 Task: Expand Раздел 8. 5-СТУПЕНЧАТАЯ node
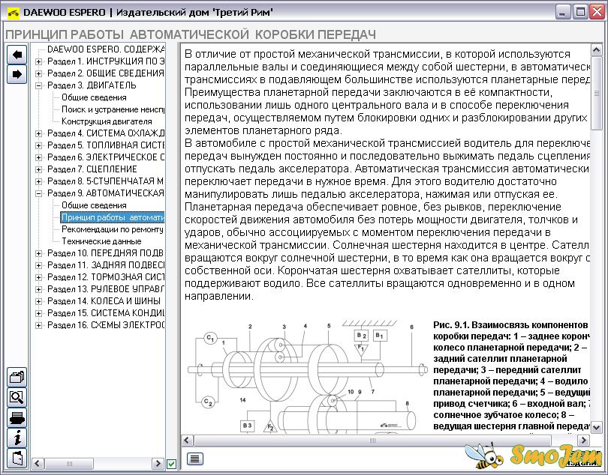point(38,181)
